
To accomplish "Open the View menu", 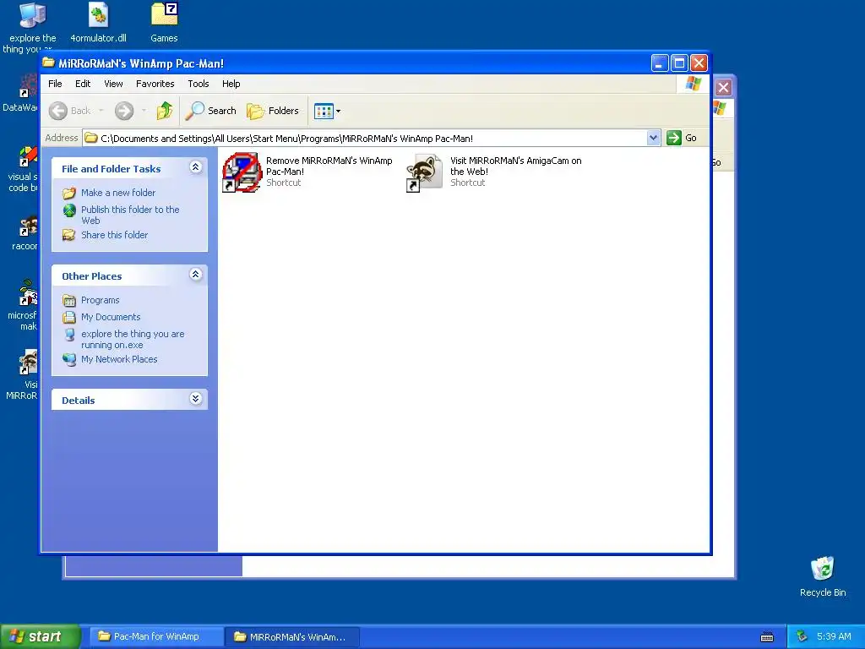I will [x=113, y=84].
